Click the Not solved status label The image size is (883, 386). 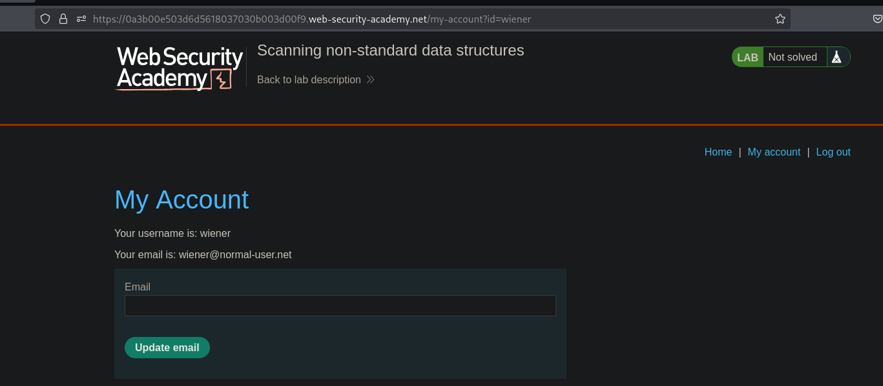point(793,57)
